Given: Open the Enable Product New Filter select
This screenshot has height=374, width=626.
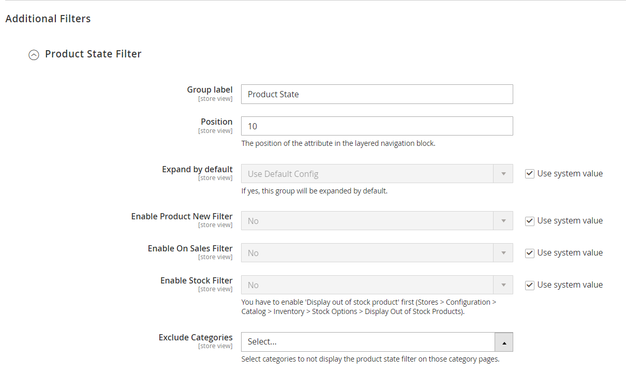Looking at the screenshot, I should coord(367,221).
